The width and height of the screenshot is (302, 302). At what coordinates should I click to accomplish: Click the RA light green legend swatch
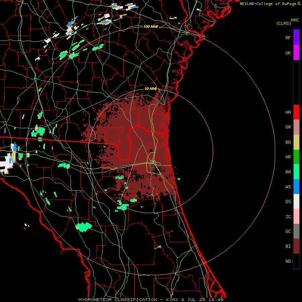point(296,172)
